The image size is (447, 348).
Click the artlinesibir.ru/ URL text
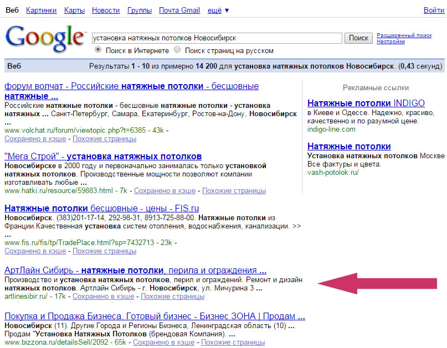[26, 296]
